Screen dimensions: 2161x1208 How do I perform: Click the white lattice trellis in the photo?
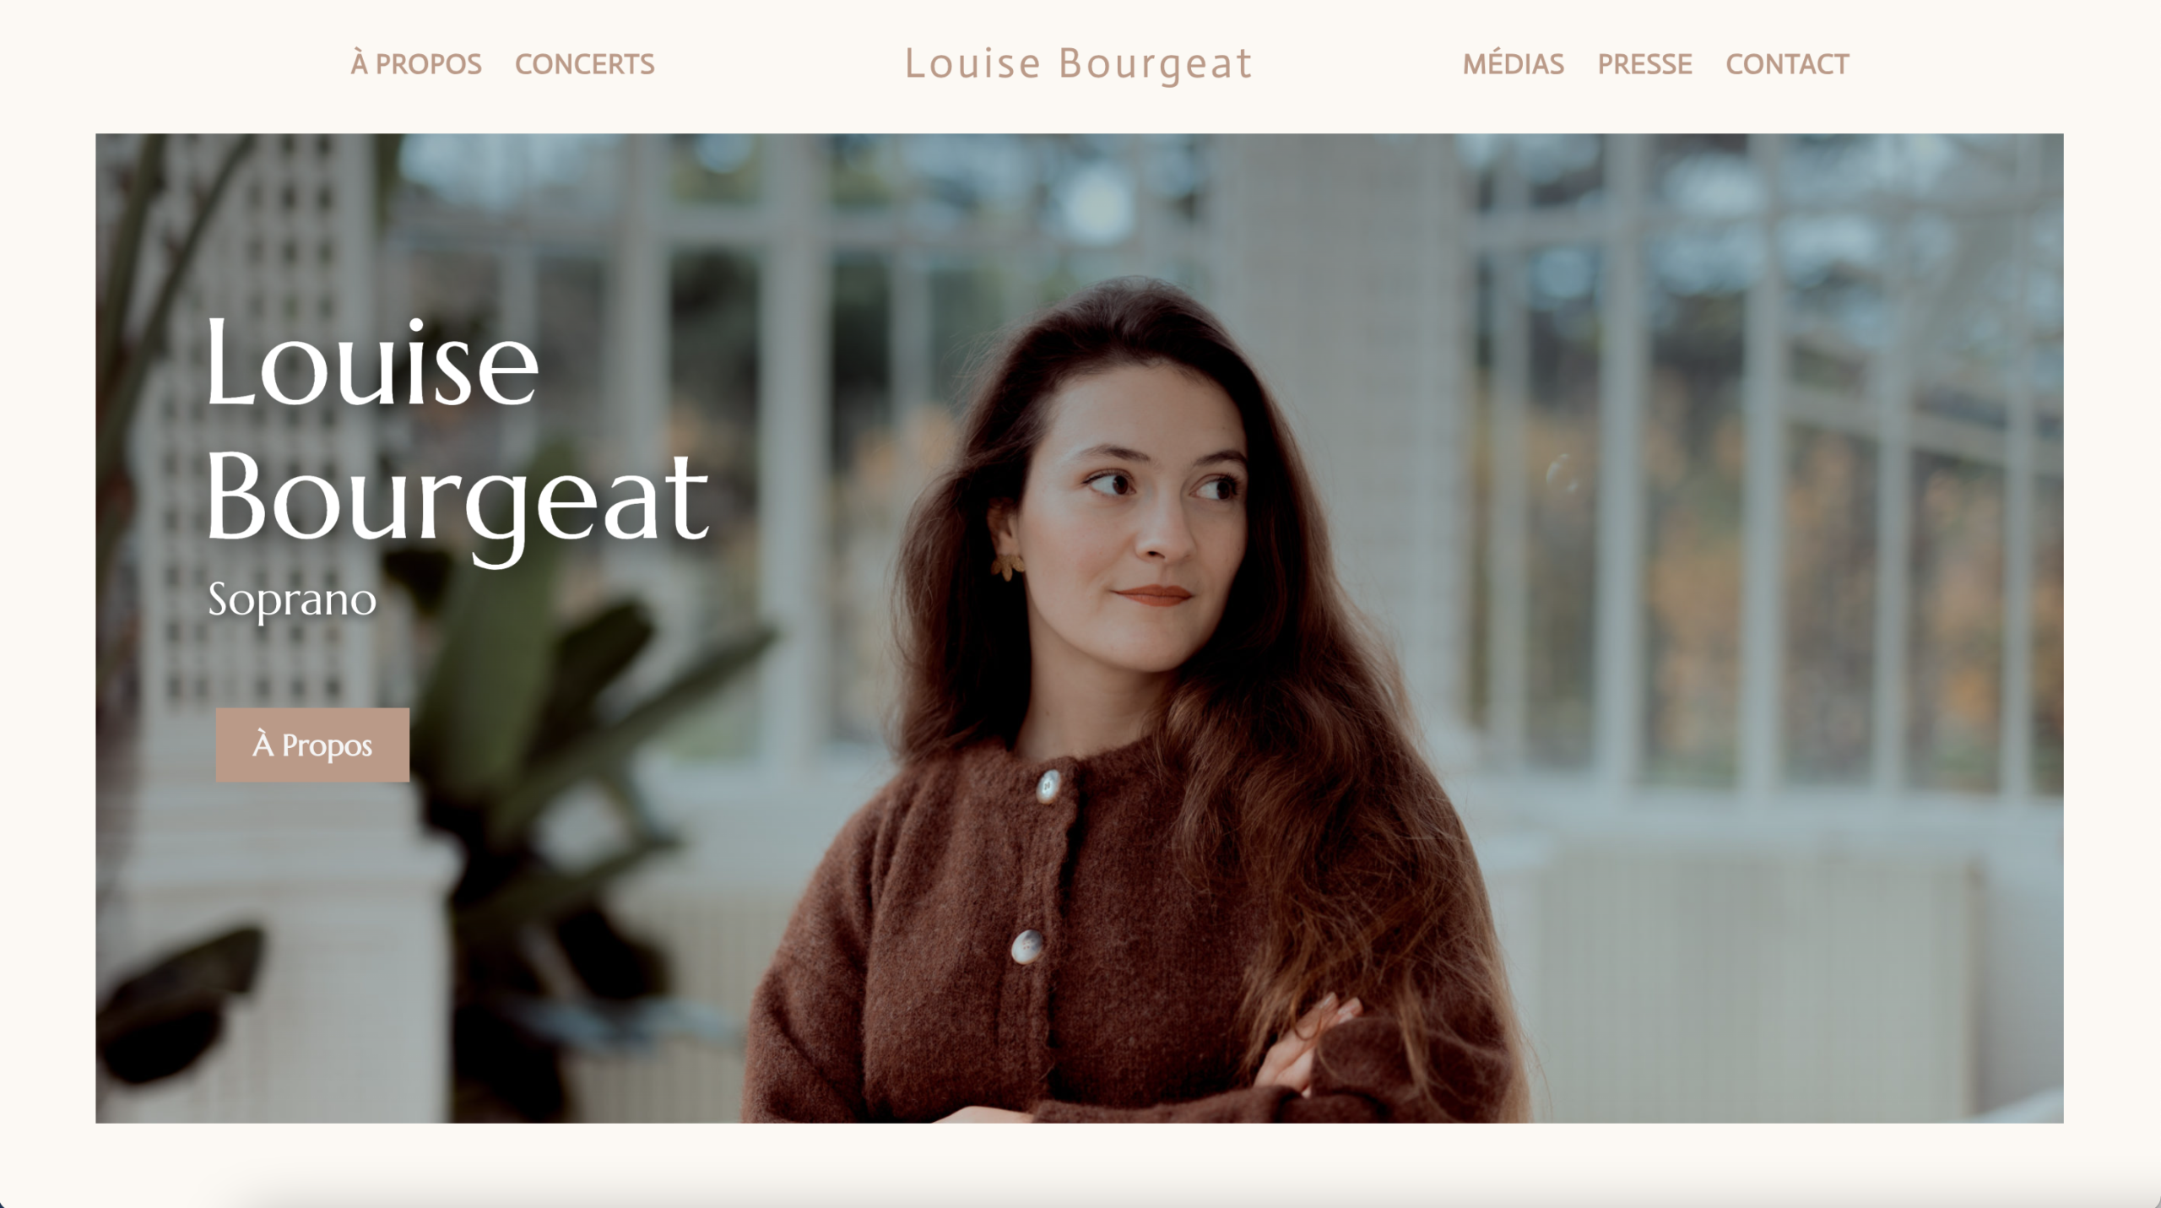tap(253, 422)
